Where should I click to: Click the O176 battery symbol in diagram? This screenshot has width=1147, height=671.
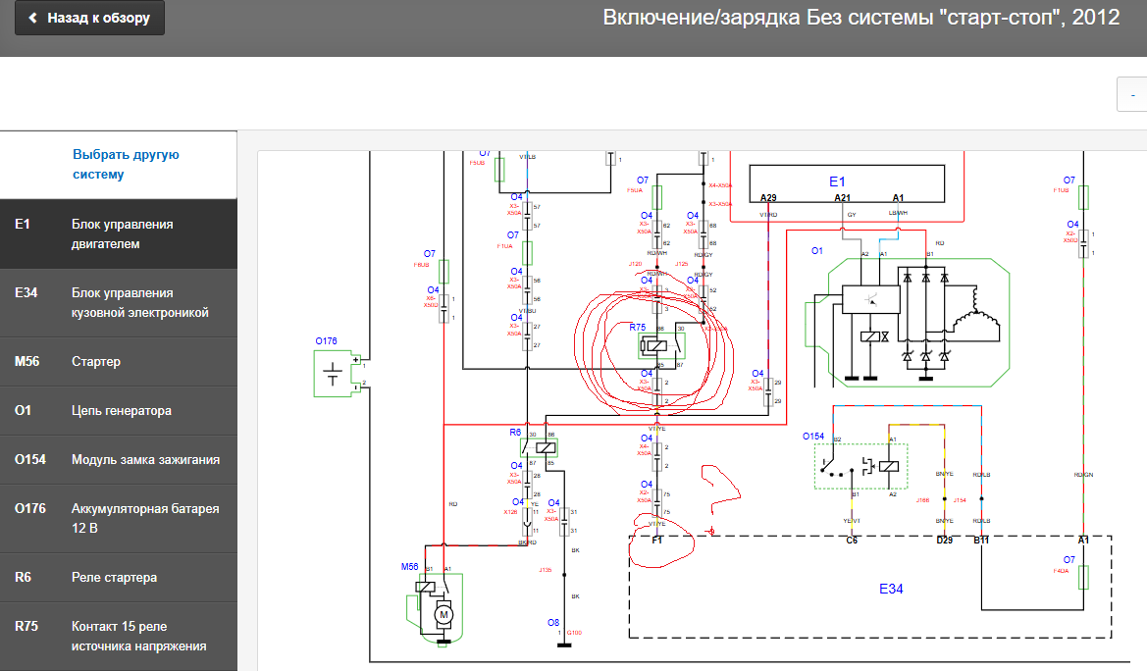pos(338,373)
